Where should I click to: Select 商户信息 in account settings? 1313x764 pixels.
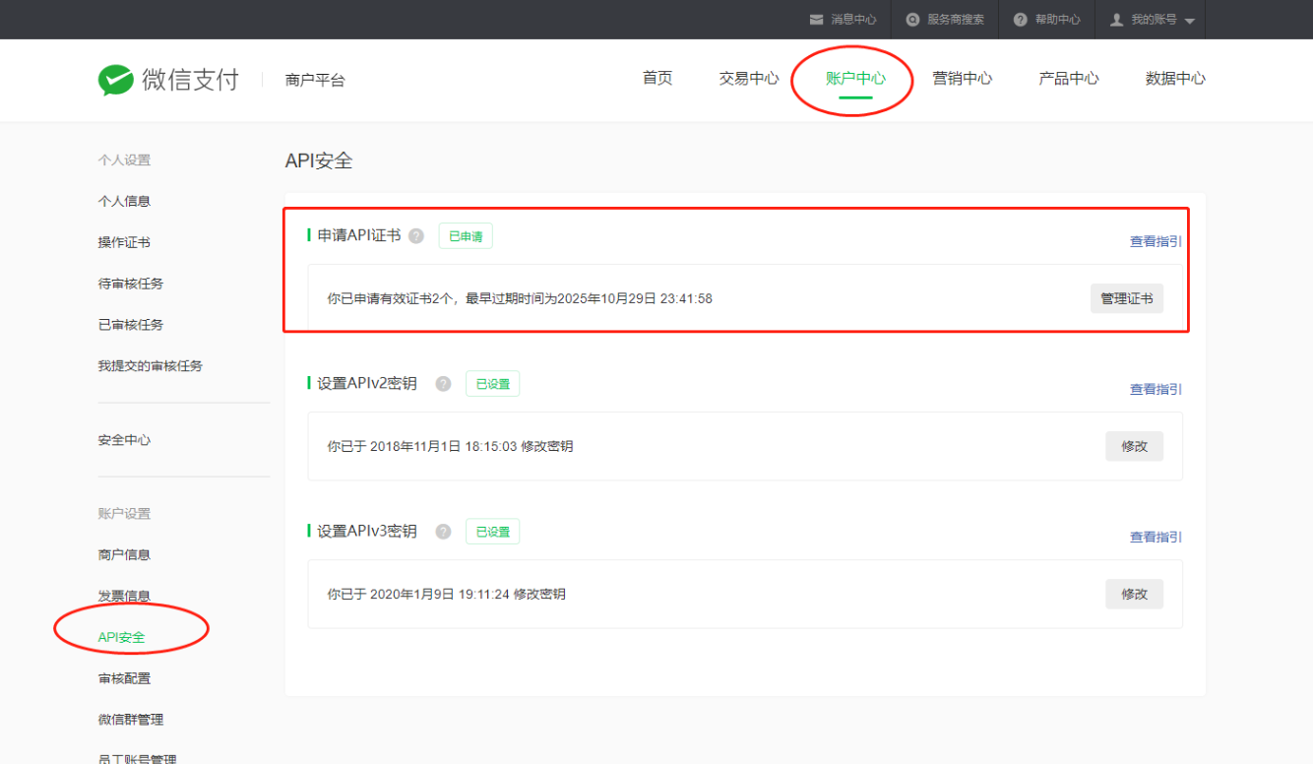[124, 554]
